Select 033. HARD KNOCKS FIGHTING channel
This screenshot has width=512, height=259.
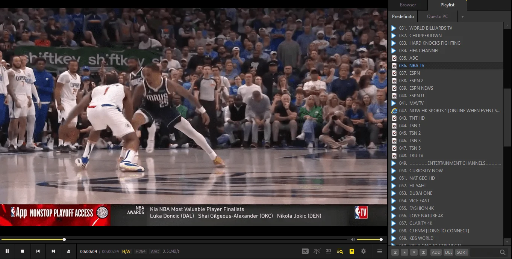tap(446, 43)
